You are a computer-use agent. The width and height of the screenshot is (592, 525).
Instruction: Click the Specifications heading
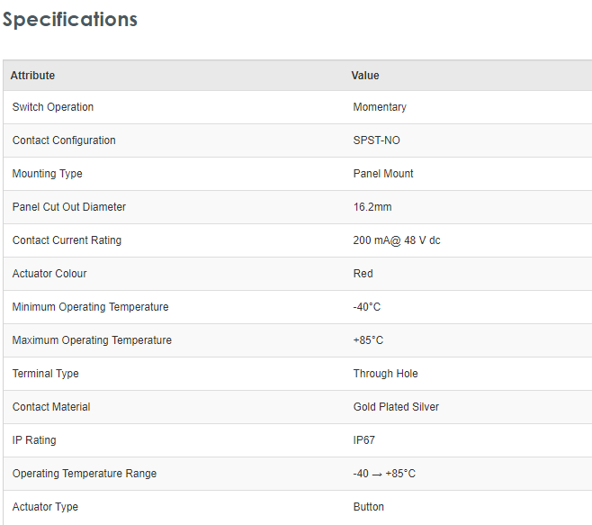70,19
